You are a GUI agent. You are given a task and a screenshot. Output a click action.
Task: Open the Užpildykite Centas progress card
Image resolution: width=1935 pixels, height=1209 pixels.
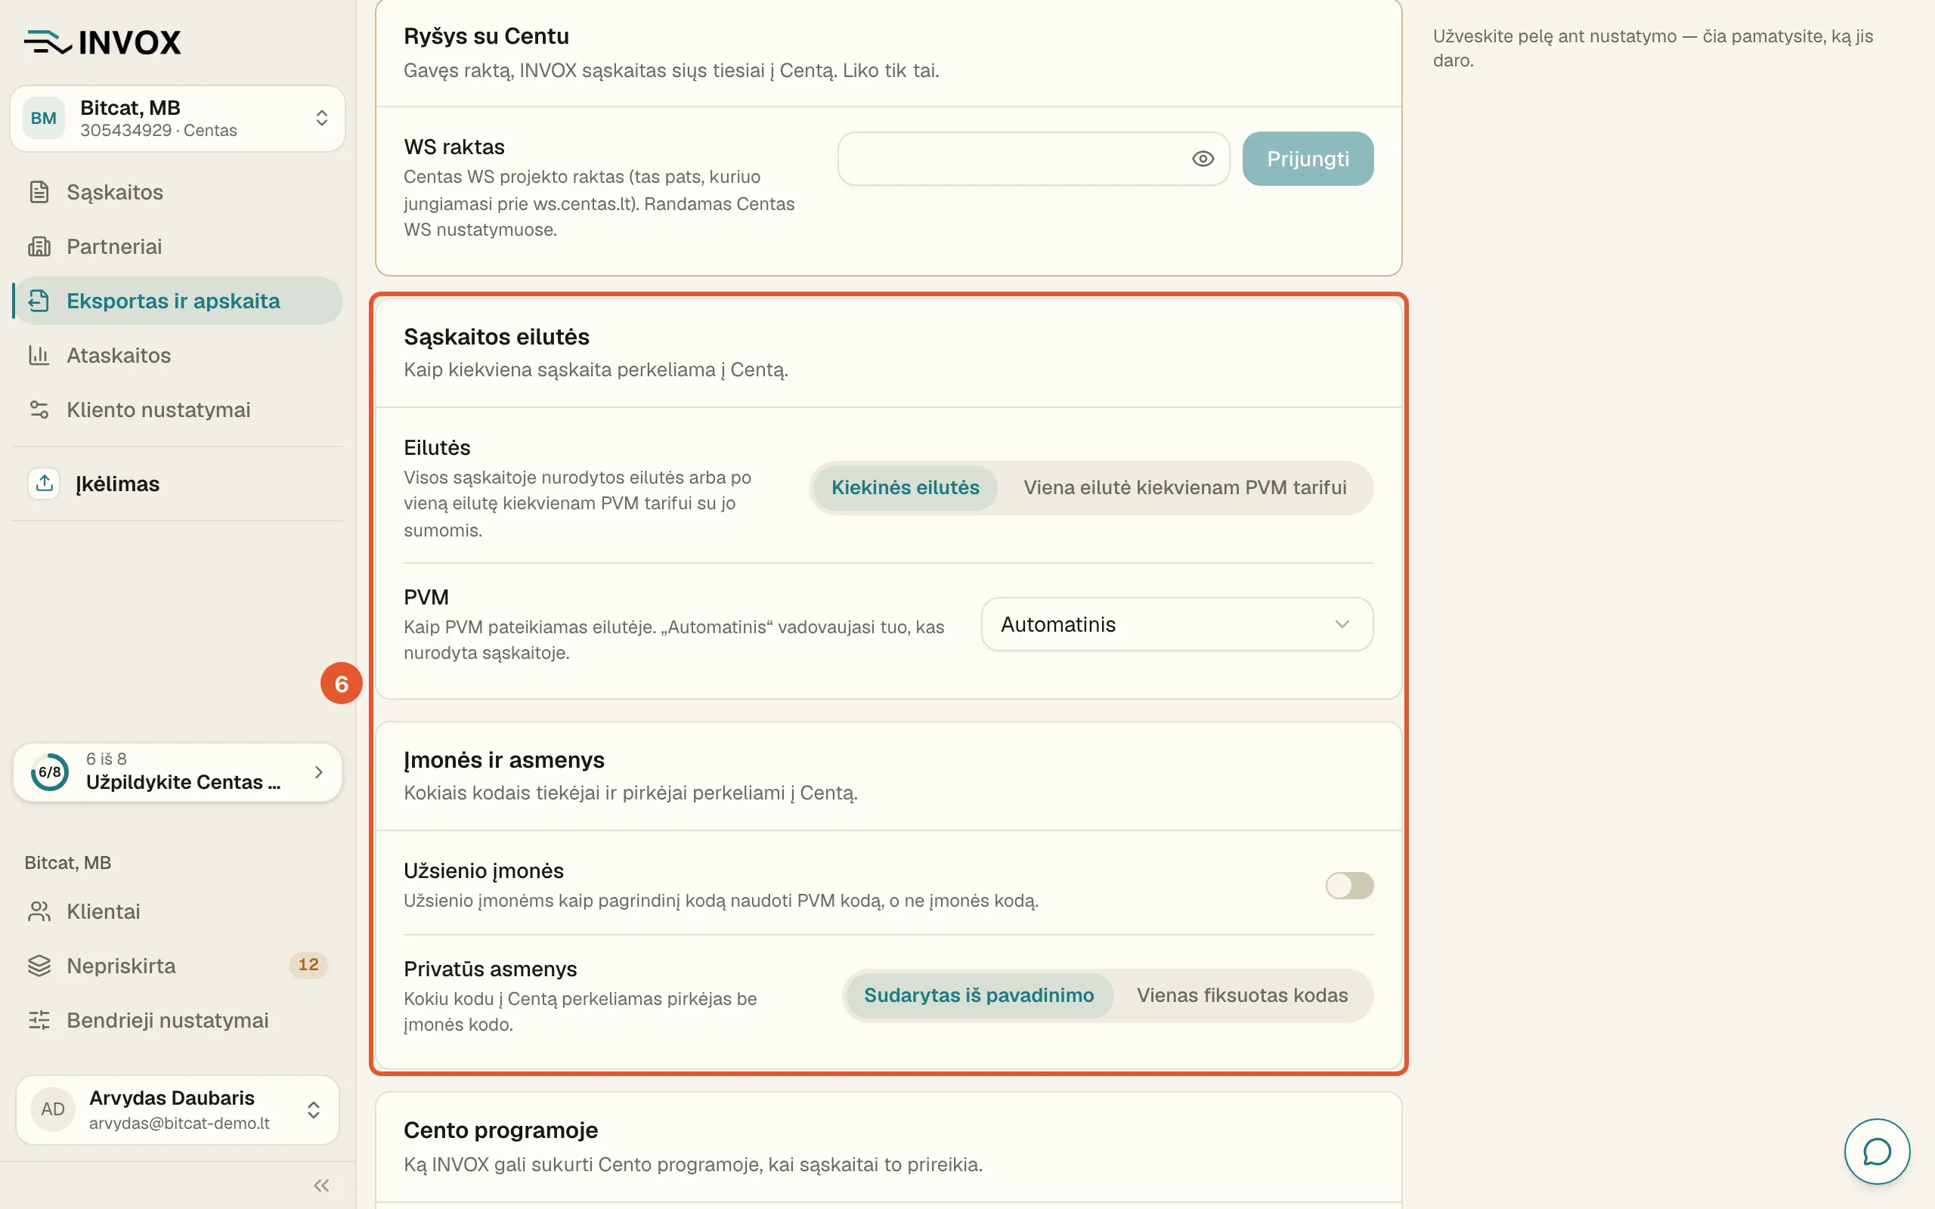coord(177,771)
